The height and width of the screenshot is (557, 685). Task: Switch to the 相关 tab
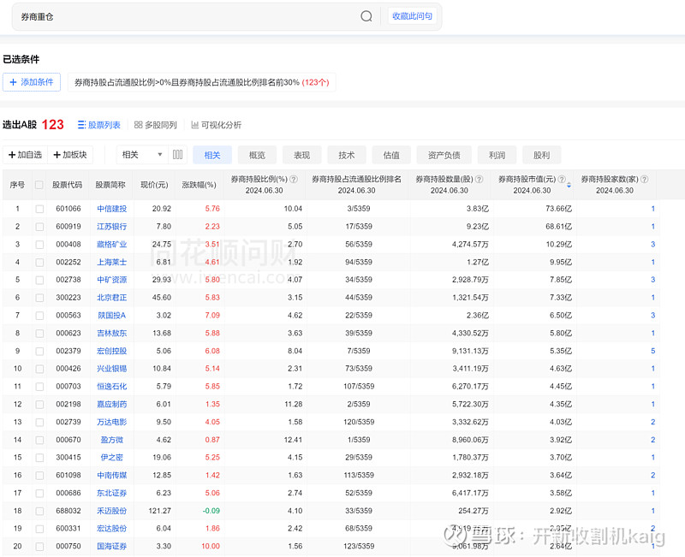point(212,155)
